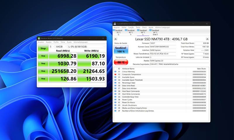This screenshot has width=234, height=140.
Task: Open Ajustes menu in CrystalDiskMark
Action: pos(49,42)
